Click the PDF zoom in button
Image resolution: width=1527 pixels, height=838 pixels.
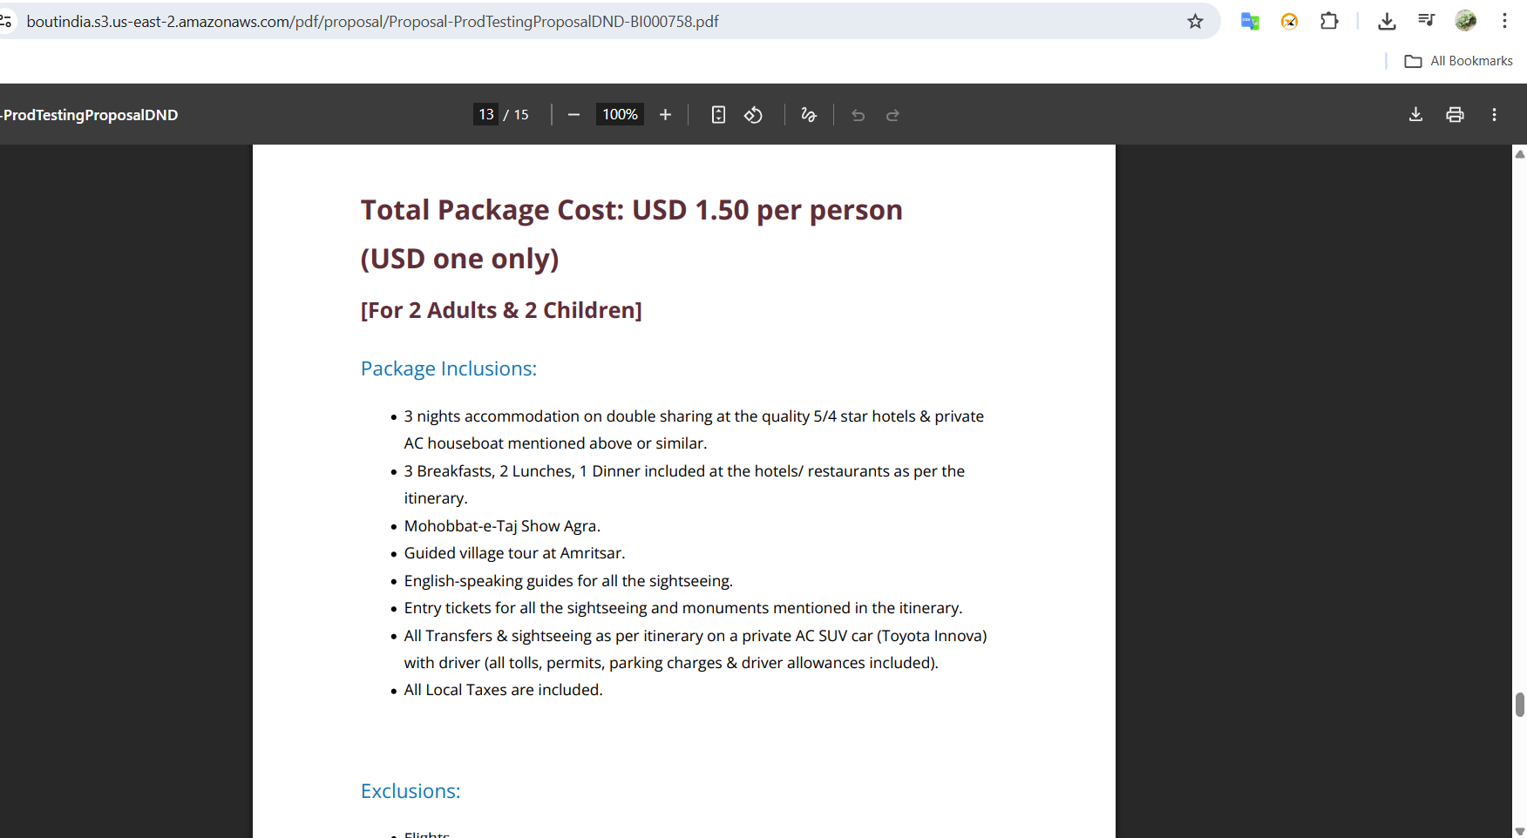click(x=665, y=115)
